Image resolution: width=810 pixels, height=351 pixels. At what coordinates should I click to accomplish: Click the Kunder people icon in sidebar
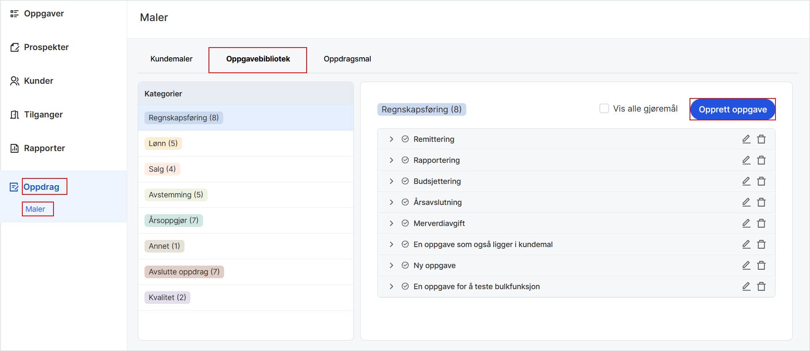(15, 81)
